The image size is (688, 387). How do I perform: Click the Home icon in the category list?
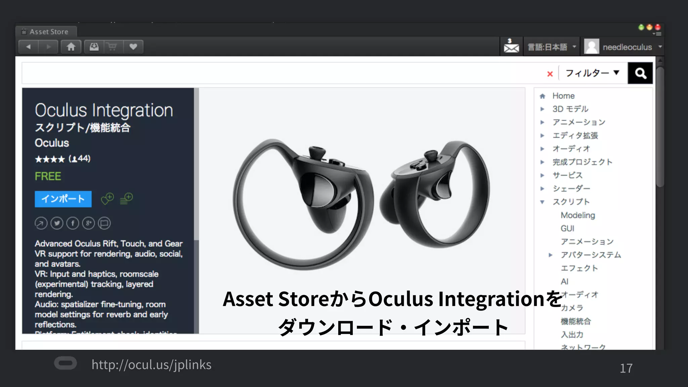pyautogui.click(x=542, y=96)
